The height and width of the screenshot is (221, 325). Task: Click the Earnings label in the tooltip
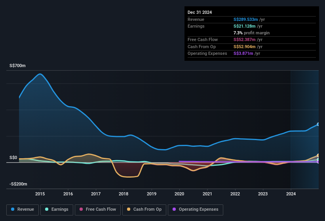(196, 26)
